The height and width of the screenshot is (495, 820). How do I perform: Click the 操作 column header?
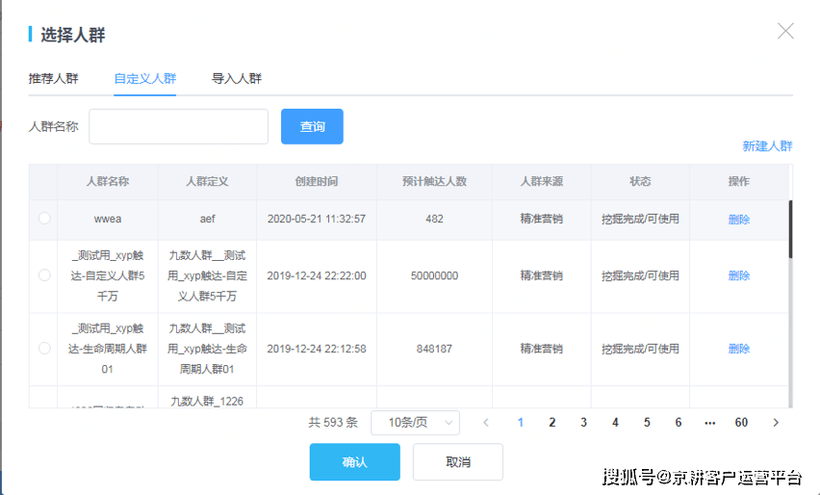tap(739, 182)
